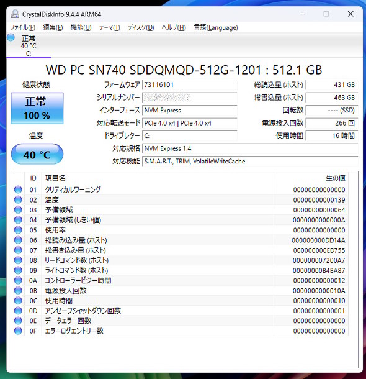Viewport: 366px width, 379px height.
Task: Click ID cell 0F in SMART list
Action: [33, 331]
